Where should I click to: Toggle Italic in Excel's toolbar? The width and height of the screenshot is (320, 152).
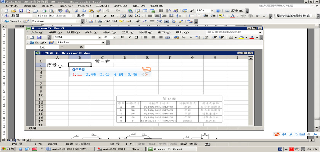(130, 38)
